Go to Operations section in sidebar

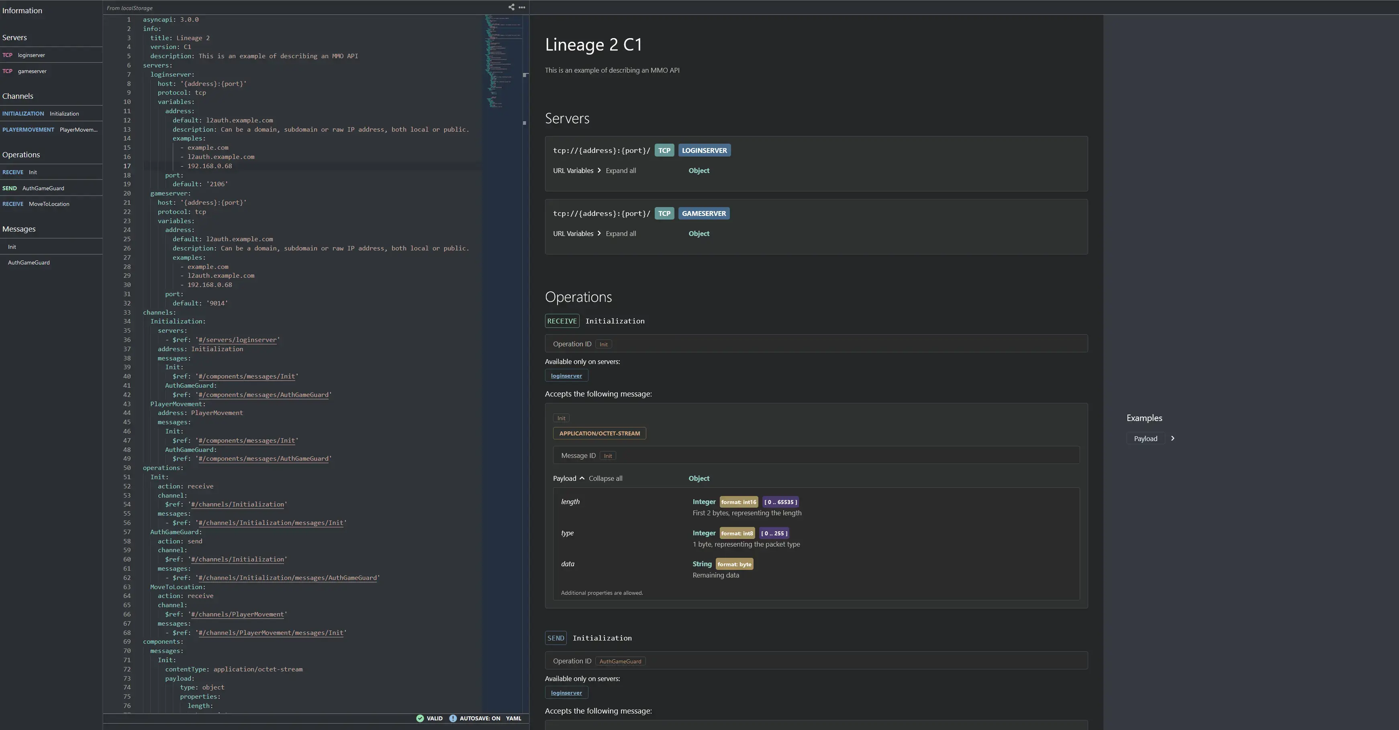coord(21,155)
